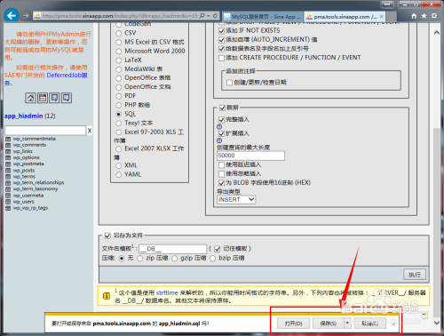The image size is (444, 336).
Task: Click the 文件名模板 __DB__ field
Action: coord(172,249)
